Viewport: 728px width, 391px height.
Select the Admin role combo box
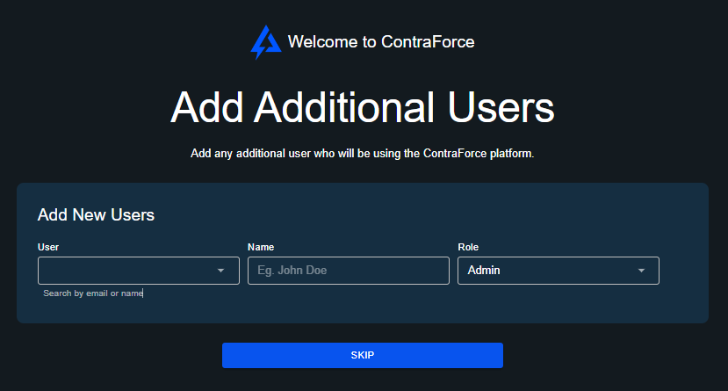tap(558, 271)
